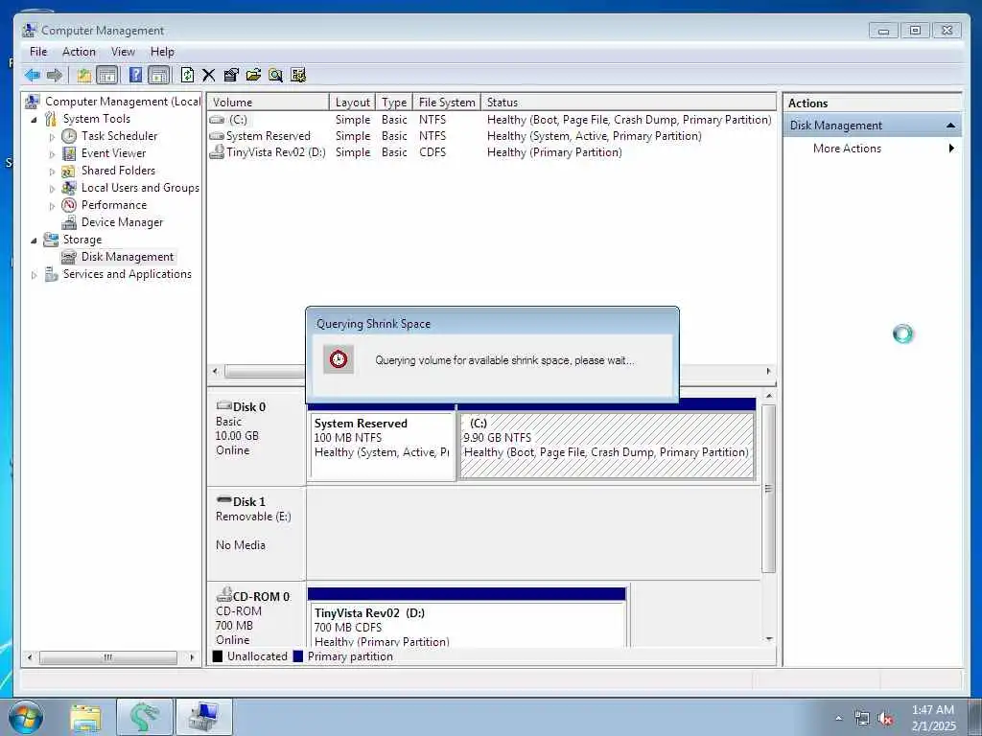The height and width of the screenshot is (736, 982).
Task: Click the Refresh toolbar icon
Action: 187,76
